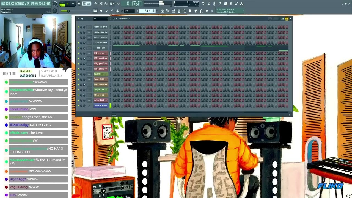Viewport: 352px width, 198px height.
Task: Select the SPRI..RB 11 channel selector LED
Action: point(110,95)
